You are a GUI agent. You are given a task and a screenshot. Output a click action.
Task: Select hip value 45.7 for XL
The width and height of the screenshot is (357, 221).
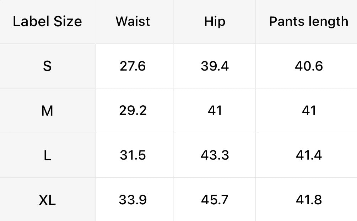[x=215, y=200]
